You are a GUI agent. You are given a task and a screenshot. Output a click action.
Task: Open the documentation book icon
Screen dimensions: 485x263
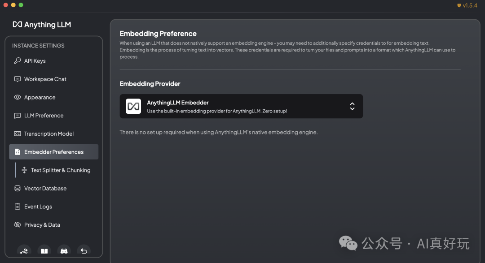pos(44,251)
